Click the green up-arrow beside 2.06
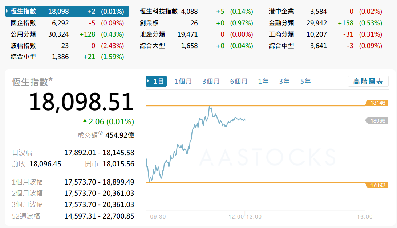This screenshot has height=228, width=397. pyautogui.click(x=85, y=121)
